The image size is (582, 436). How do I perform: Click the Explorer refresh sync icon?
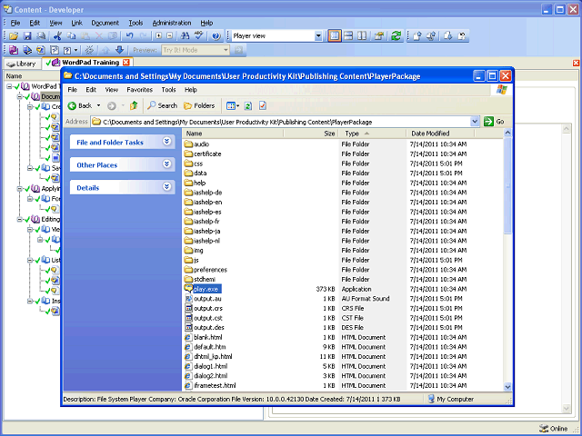pyautogui.click(x=248, y=105)
